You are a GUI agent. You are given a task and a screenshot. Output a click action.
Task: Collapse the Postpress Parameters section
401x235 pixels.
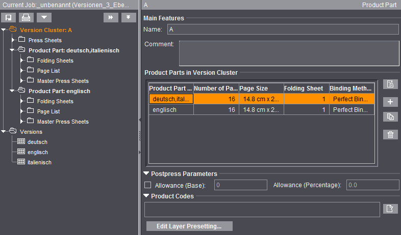coord(147,174)
